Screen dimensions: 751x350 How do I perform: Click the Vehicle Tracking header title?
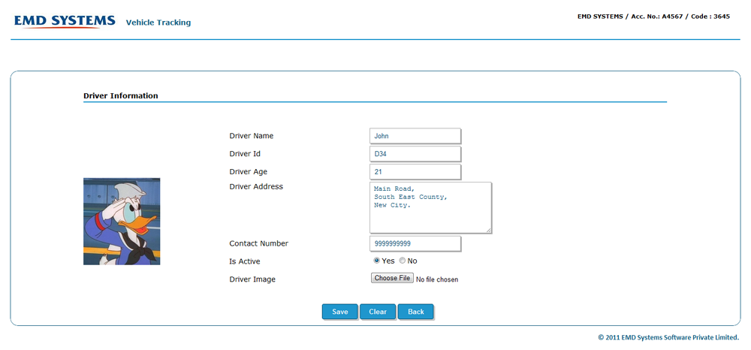[158, 23]
